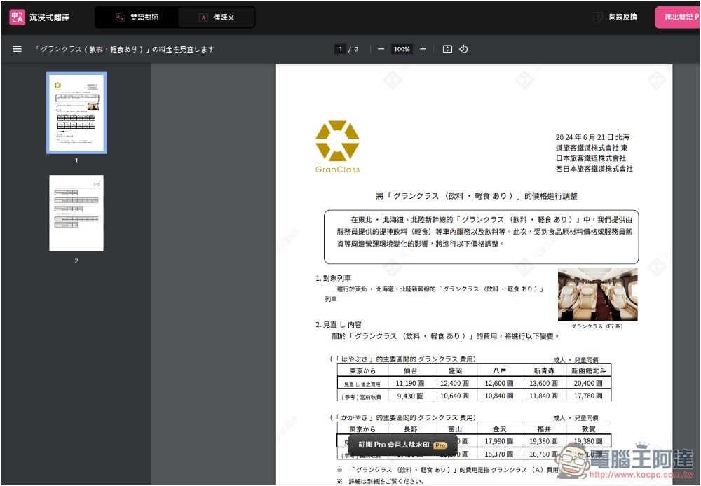Click the 敦賀 column header
This screenshot has width=701, height=486.
coord(588,429)
